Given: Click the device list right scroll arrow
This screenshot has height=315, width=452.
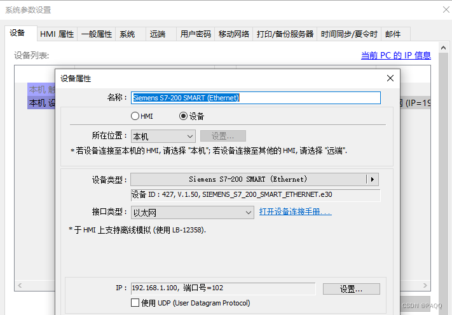Looking at the screenshot, I should pos(425,285).
